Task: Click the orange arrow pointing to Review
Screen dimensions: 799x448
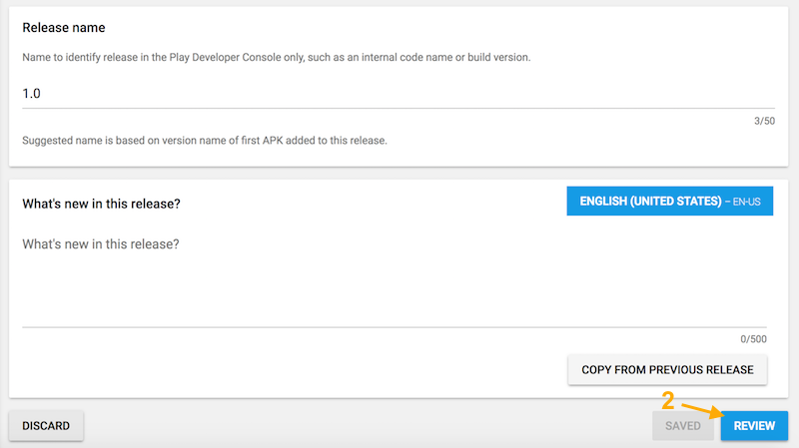Action: point(703,410)
